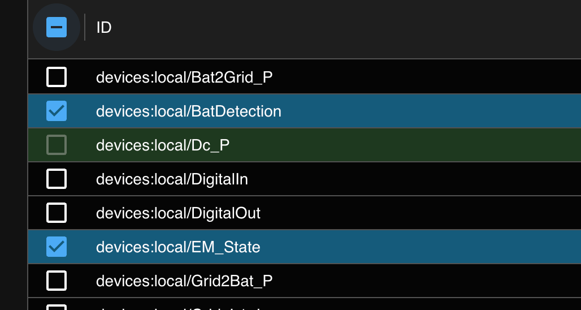The height and width of the screenshot is (310, 581).
Task: Select the devices:local/DigitalIn row text
Action: [172, 179]
